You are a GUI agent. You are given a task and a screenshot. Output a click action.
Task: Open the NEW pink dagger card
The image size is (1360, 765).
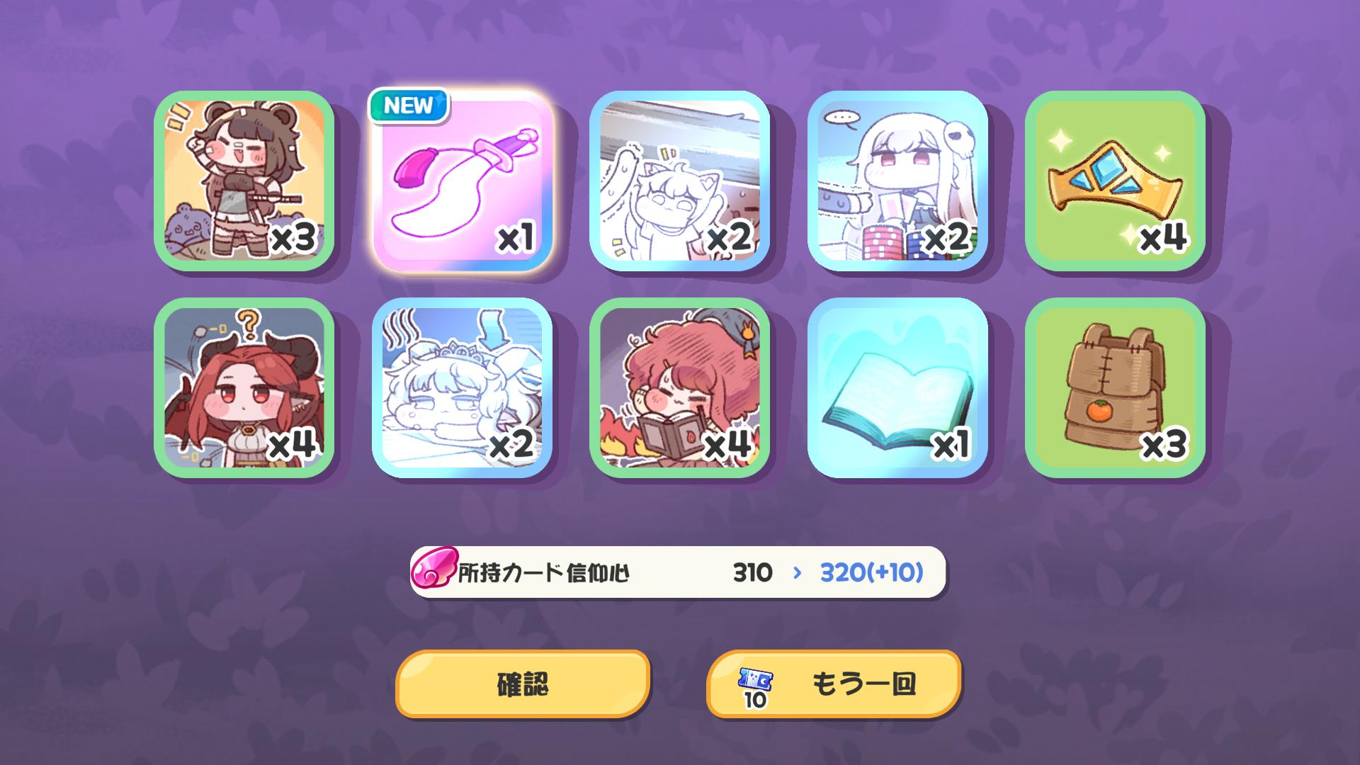tap(462, 181)
